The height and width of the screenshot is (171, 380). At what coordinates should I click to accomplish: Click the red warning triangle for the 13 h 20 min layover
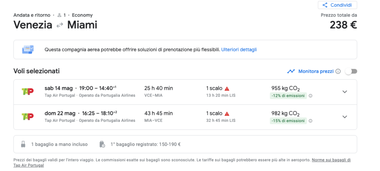tap(227, 88)
